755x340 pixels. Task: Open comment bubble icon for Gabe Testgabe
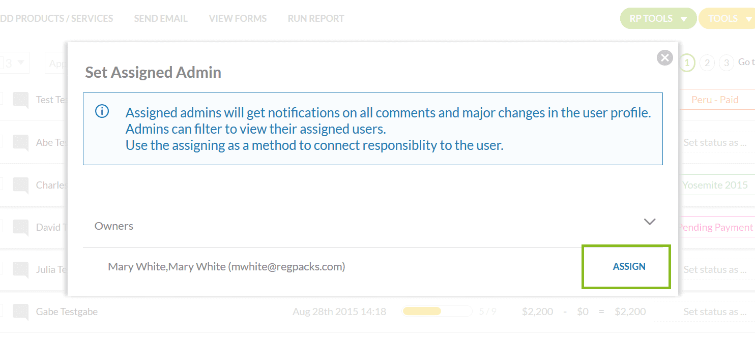point(21,312)
